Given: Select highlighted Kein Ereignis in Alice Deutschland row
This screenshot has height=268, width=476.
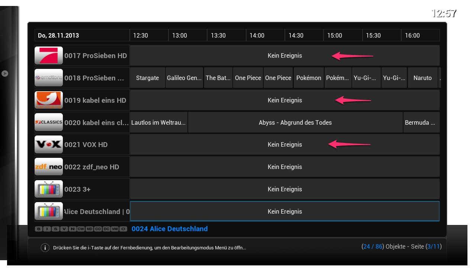Looking at the screenshot, I should (x=285, y=211).
